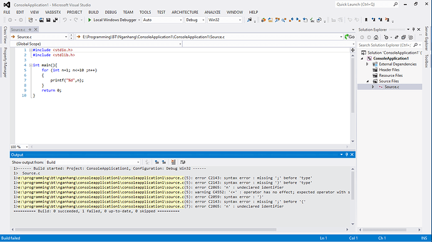This screenshot has width=432, height=242.
Task: Click the VA navigate back icon
Action: (x=291, y=20)
